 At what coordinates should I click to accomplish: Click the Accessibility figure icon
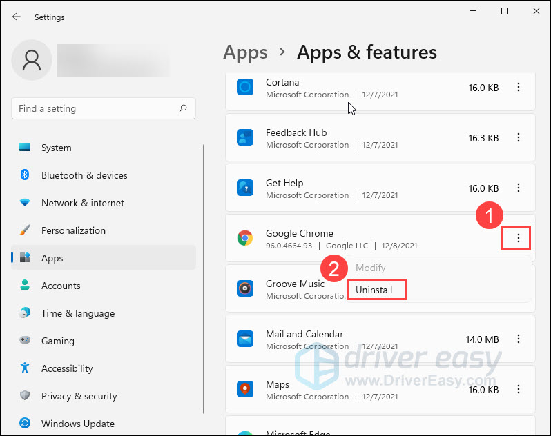tap(25, 368)
